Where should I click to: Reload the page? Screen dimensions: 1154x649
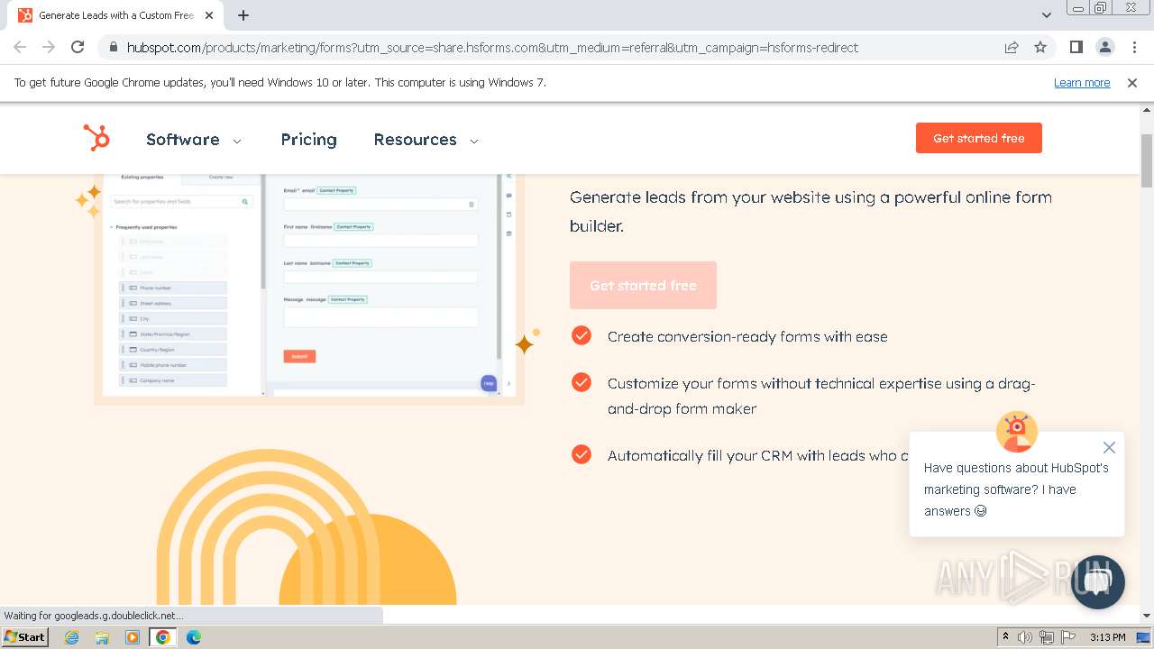point(78,47)
